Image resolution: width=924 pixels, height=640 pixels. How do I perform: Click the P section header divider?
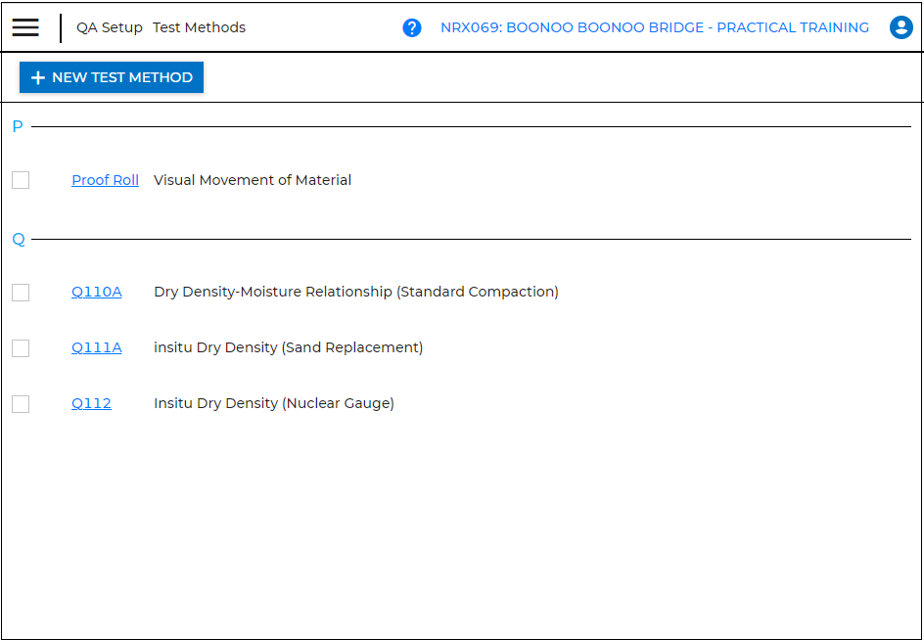click(x=17, y=126)
